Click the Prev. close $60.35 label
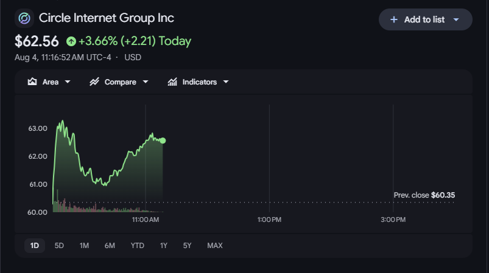 (424, 195)
